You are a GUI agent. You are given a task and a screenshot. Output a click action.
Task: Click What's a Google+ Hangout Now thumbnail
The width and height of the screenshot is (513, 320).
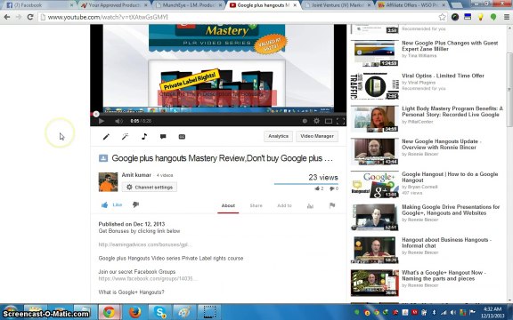[375, 283]
